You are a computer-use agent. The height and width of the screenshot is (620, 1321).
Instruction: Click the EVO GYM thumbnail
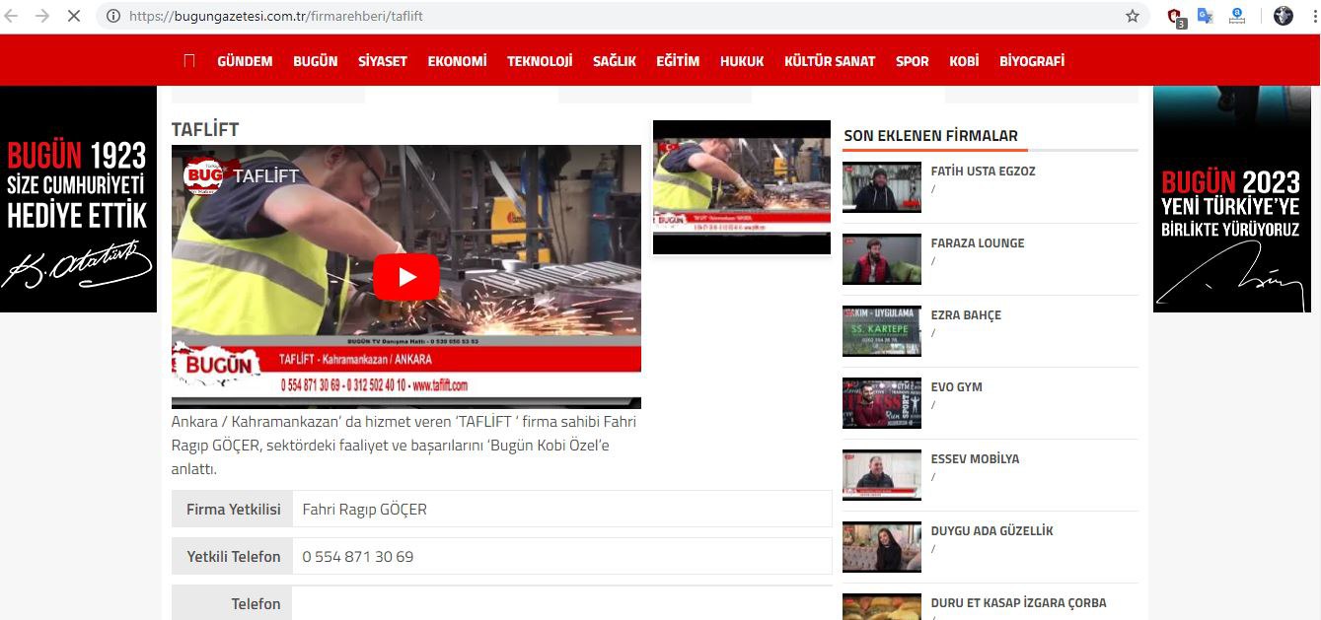(x=882, y=403)
